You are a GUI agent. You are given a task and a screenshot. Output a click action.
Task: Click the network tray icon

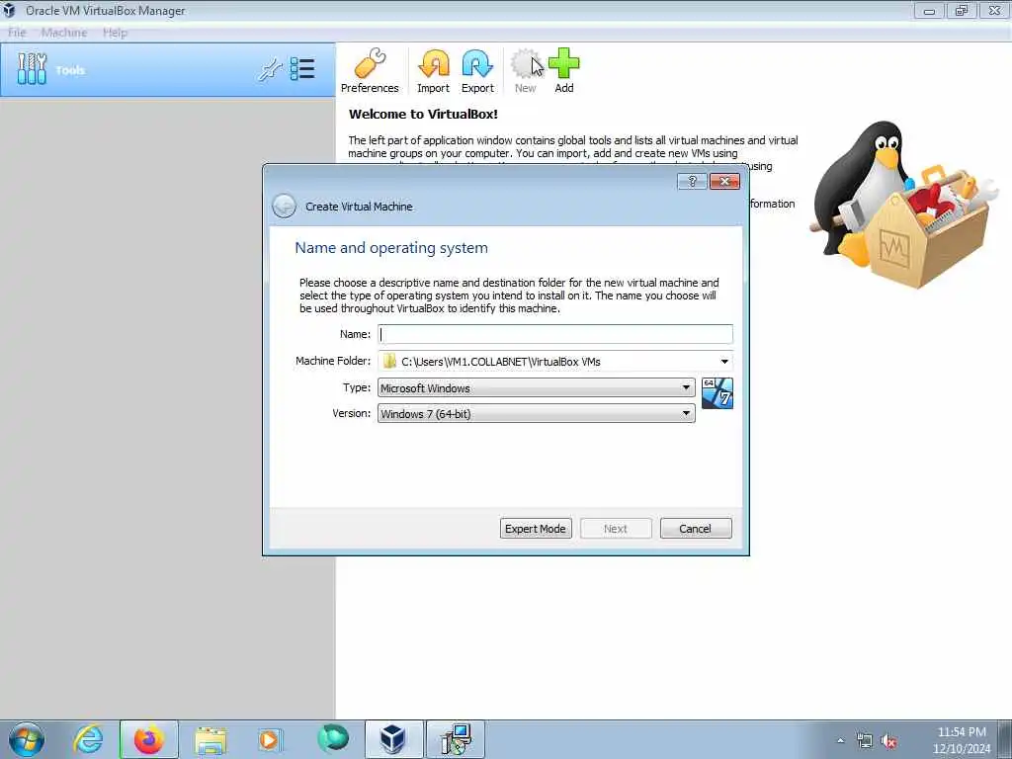864,741
